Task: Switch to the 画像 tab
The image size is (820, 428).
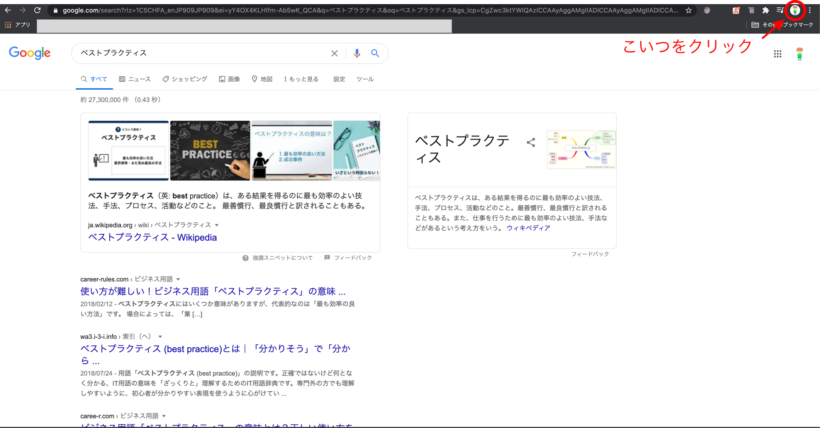Action: [x=229, y=79]
